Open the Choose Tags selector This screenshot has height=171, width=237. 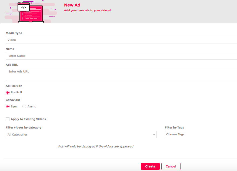(x=201, y=134)
